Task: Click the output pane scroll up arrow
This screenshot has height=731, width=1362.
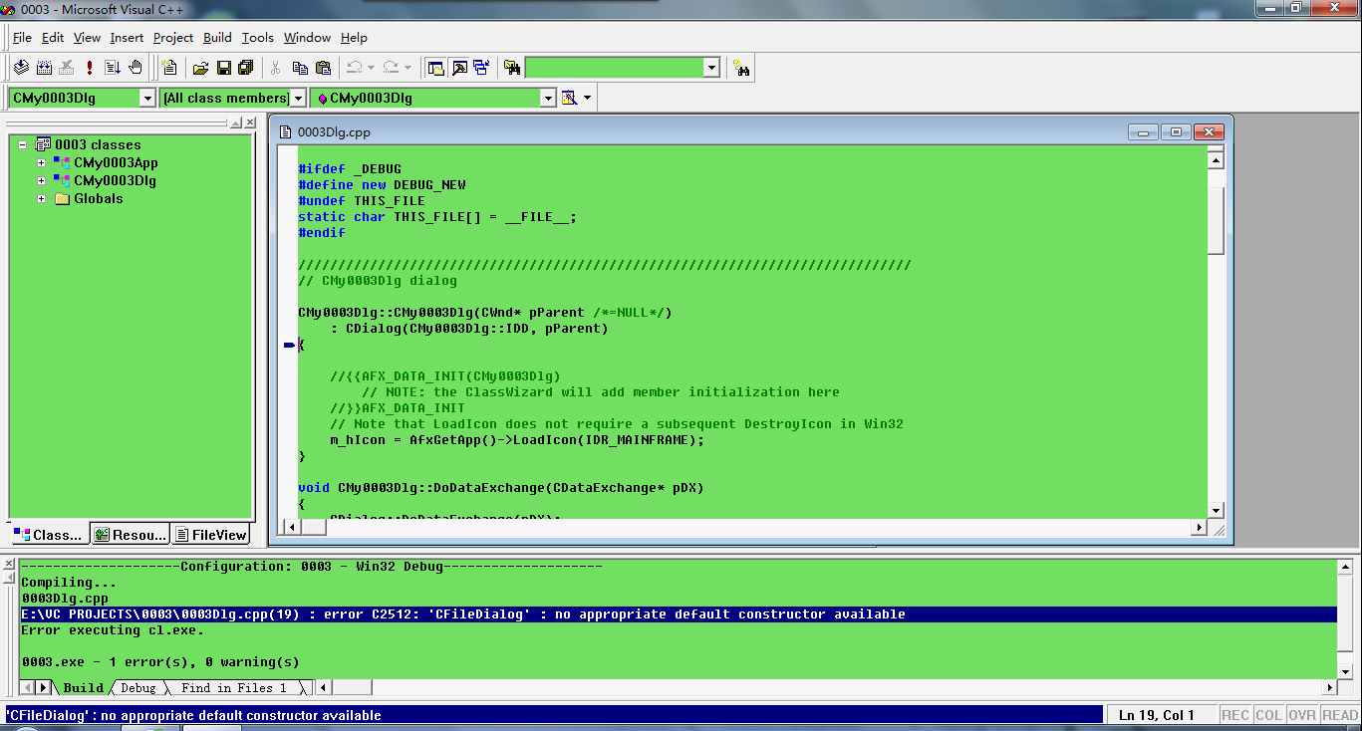Action: click(x=1347, y=567)
